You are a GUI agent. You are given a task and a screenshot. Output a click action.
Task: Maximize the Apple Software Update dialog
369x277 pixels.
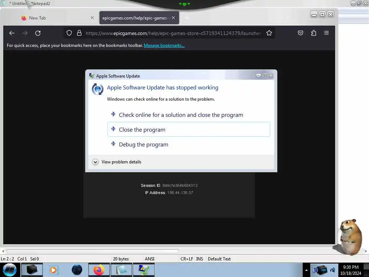point(264,76)
